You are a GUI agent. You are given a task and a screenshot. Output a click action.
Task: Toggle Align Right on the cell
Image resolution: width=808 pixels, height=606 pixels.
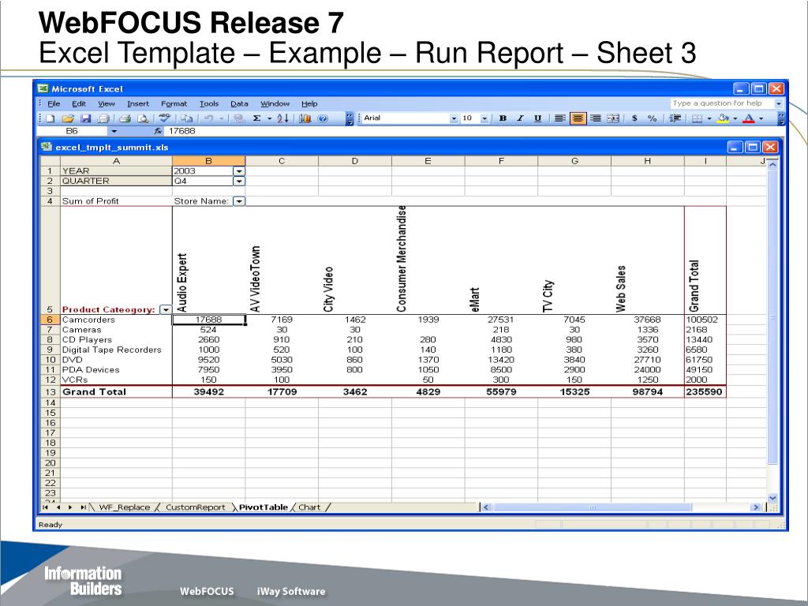[595, 118]
